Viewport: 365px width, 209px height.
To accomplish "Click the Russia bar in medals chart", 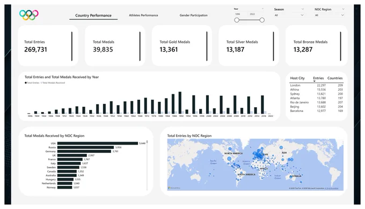I will (85, 147).
